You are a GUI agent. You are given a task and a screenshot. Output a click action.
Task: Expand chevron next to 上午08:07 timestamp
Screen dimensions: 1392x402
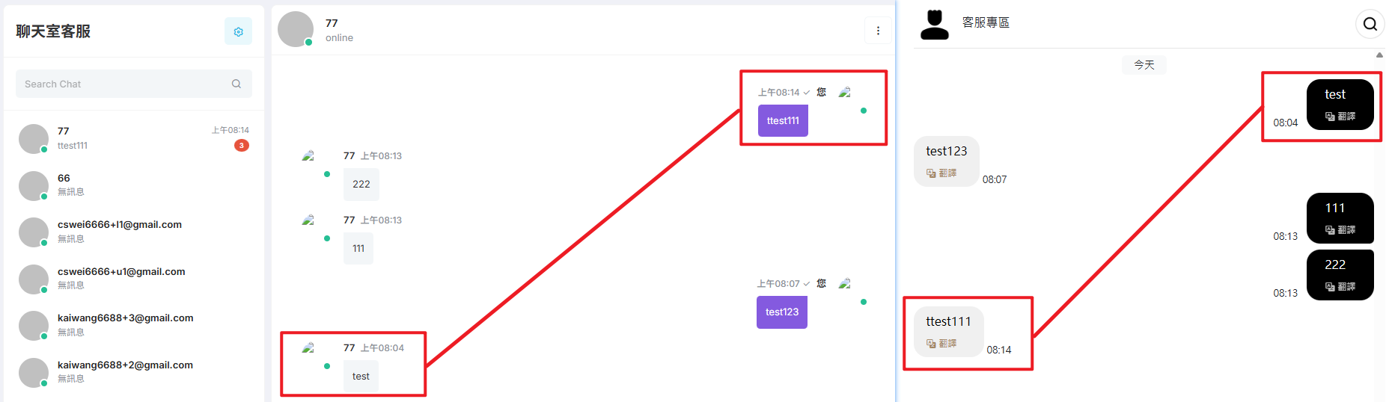(x=806, y=284)
